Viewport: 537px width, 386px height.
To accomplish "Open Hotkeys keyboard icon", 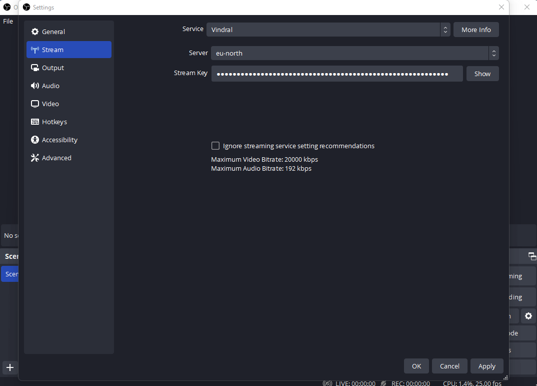I will [x=34, y=122].
